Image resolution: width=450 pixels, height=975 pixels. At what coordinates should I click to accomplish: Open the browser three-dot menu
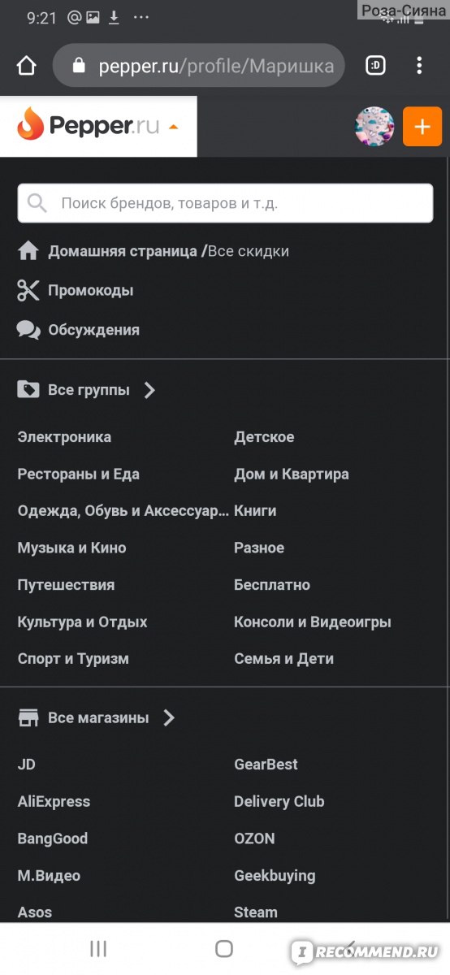pos(419,66)
